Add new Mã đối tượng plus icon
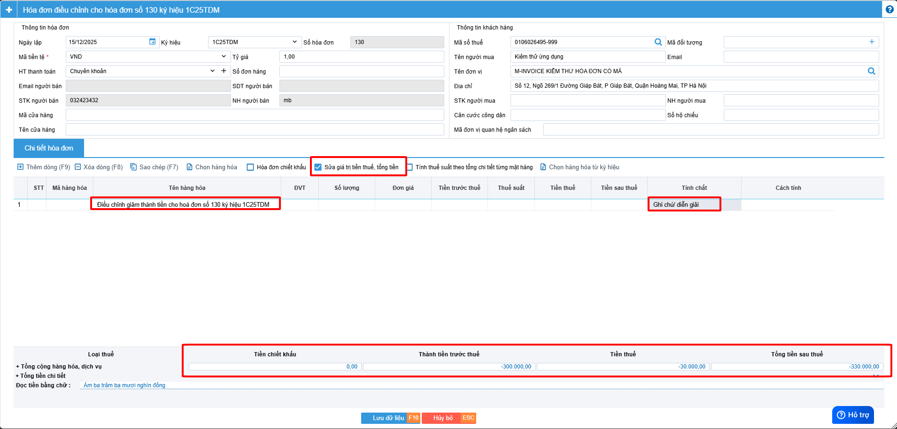Viewport: 897px width, 429px height. click(872, 42)
